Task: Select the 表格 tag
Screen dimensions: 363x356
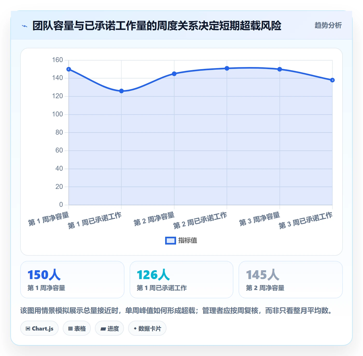Action: pos(77,328)
